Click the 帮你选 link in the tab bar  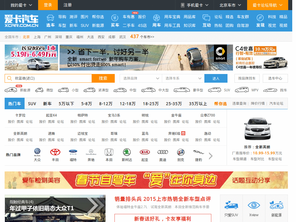(x=220, y=104)
